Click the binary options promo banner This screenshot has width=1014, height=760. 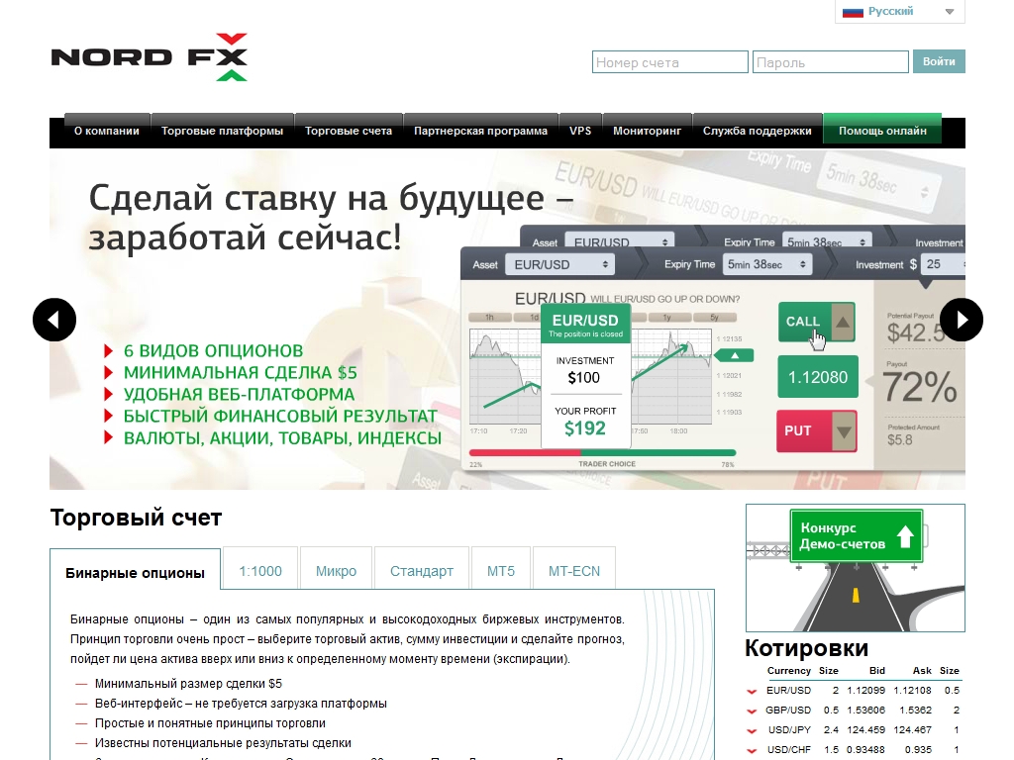point(507,320)
